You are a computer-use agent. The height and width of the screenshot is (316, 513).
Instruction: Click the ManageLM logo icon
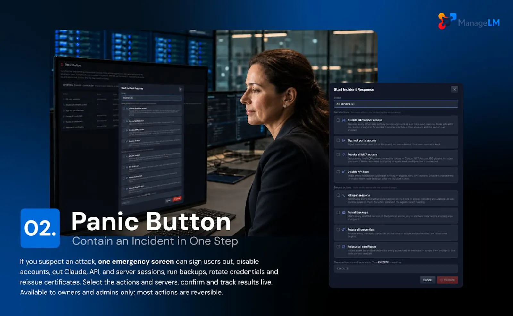(x=447, y=21)
